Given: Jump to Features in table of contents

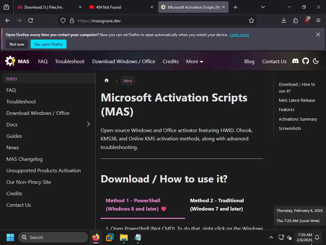Looking at the screenshot, I should 287,110.
